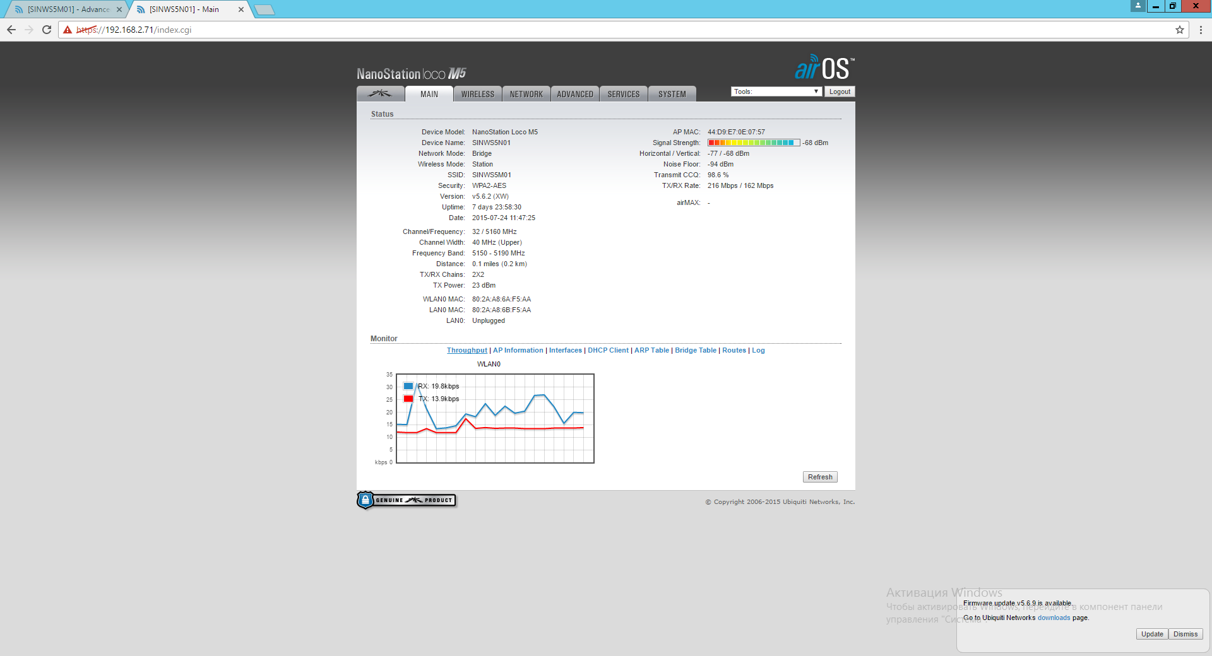View the Routes monitor
Viewport: 1212px width, 656px height.
(734, 350)
